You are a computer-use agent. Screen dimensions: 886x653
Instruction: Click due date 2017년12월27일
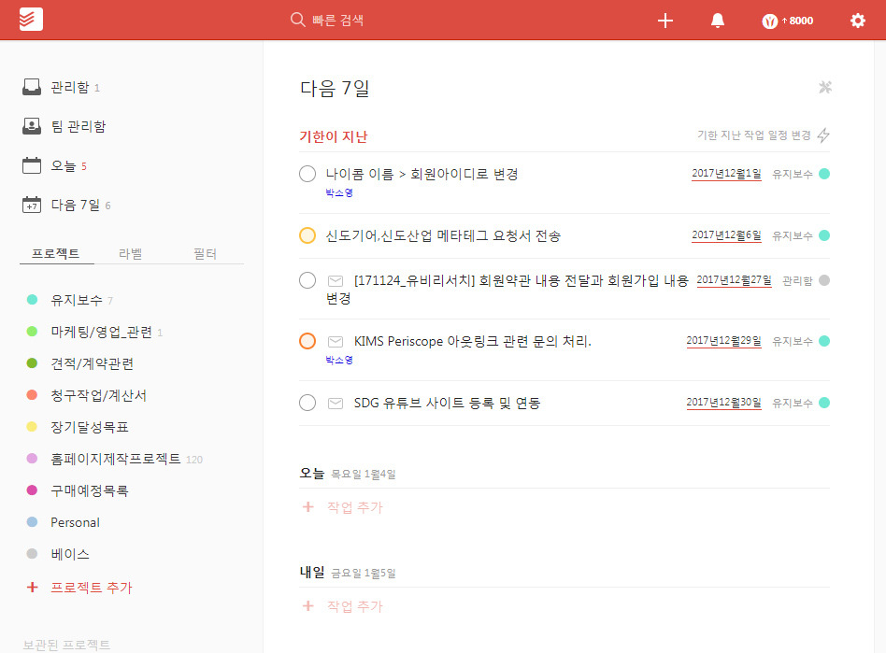pyautogui.click(x=734, y=279)
